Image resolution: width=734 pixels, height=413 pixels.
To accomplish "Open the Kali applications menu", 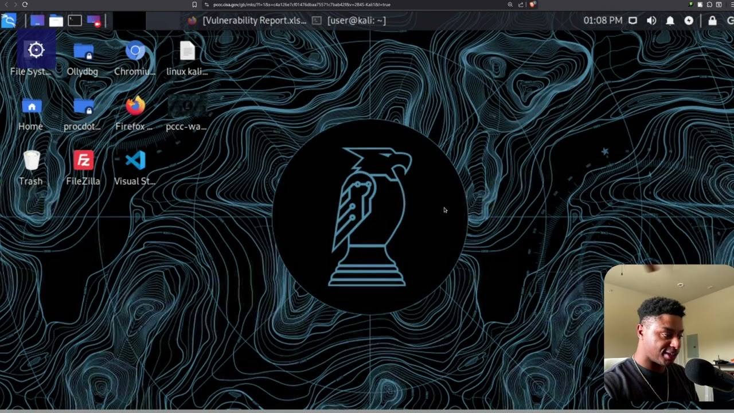I will point(9,21).
